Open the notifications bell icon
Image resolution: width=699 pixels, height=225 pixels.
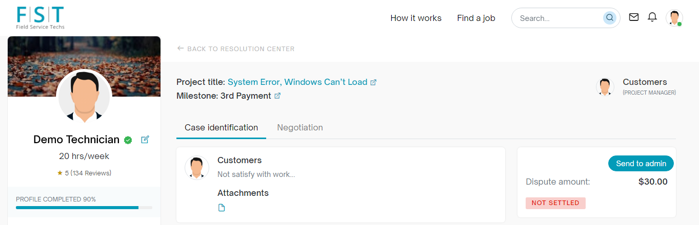pyautogui.click(x=652, y=17)
